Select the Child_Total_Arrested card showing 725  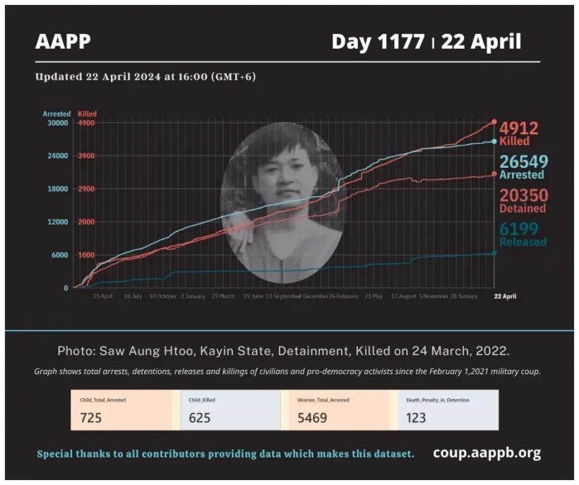(121, 410)
